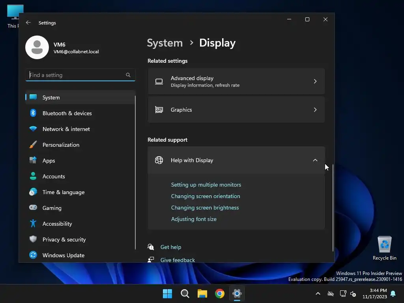Click the cloud sync tray icon
This screenshot has height=303, width=404.
pos(331,294)
